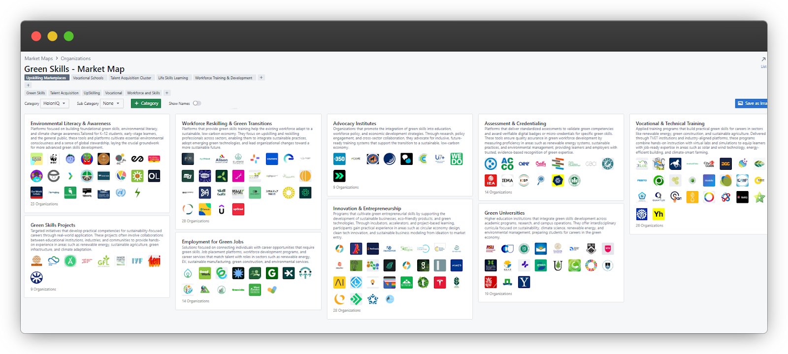Click the Skill Gati logo

coord(222,193)
